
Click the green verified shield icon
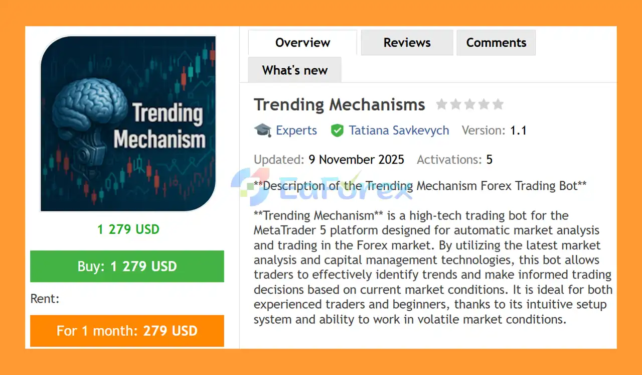(337, 131)
